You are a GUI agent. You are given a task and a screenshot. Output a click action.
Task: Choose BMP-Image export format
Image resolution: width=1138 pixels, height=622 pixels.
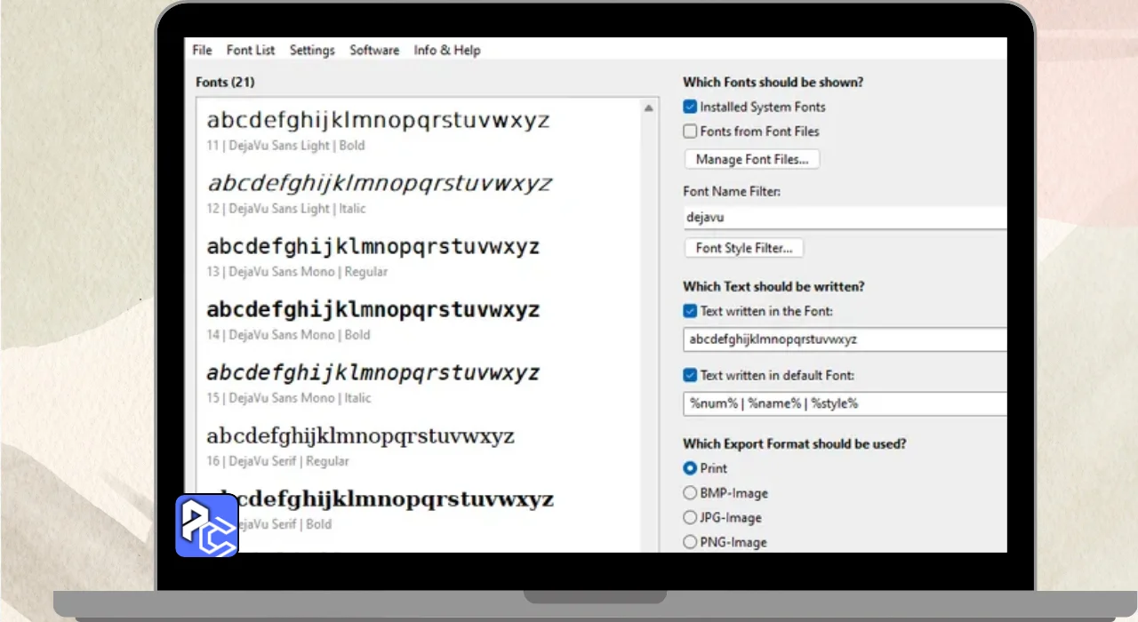pos(690,493)
